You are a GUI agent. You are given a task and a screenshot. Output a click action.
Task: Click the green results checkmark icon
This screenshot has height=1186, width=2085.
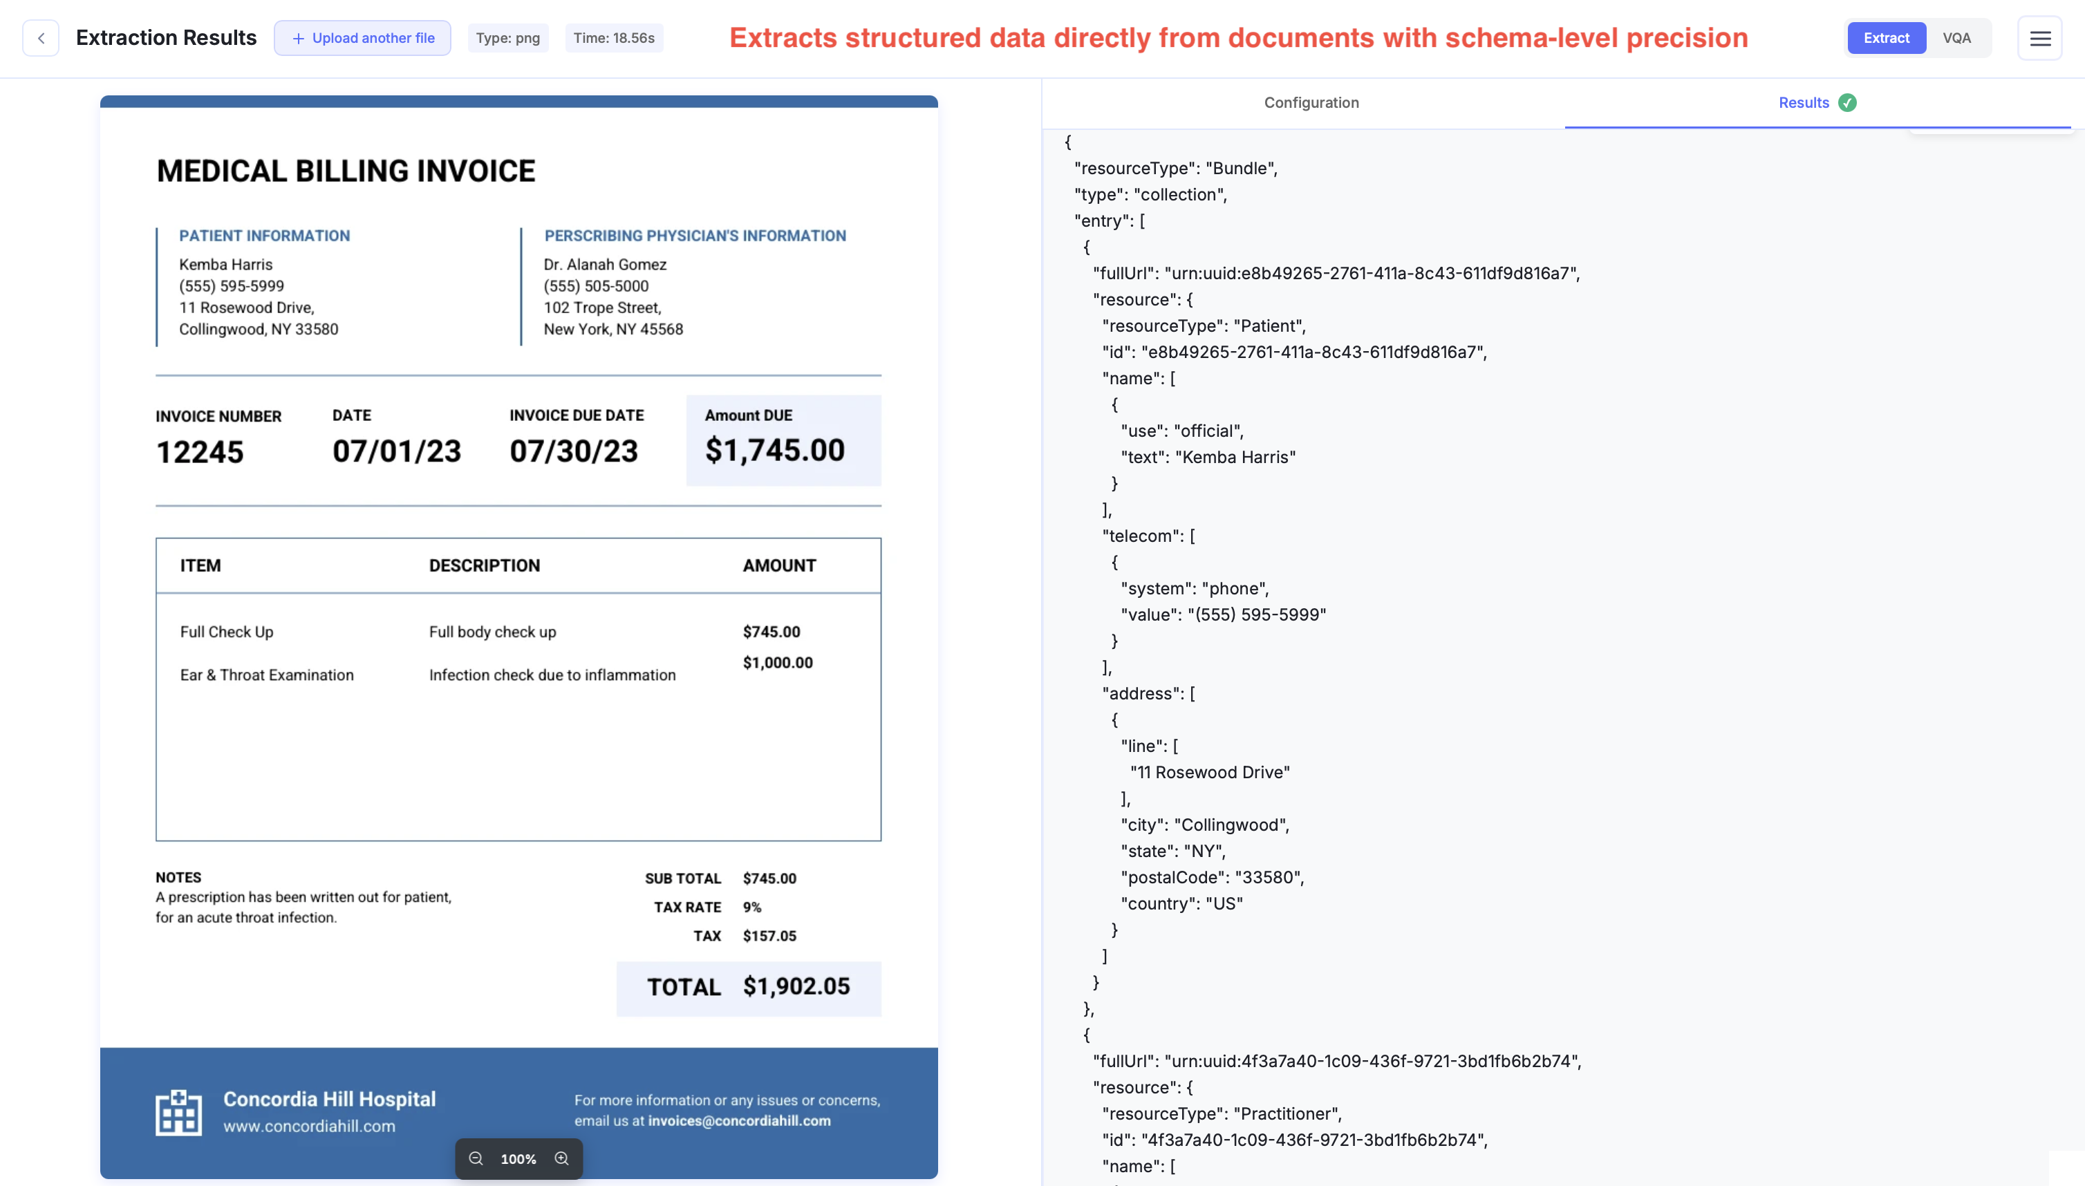[x=1847, y=102]
